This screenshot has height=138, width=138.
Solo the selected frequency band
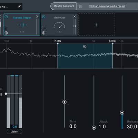click(x=85, y=46)
